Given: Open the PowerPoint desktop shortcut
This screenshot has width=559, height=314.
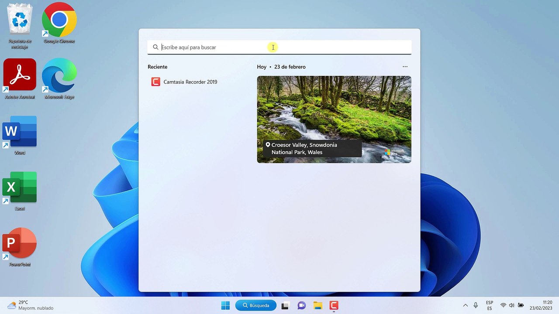Looking at the screenshot, I should click(20, 247).
